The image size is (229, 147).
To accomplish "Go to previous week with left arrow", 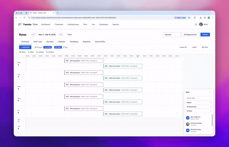I will pyautogui.click(x=33, y=35).
